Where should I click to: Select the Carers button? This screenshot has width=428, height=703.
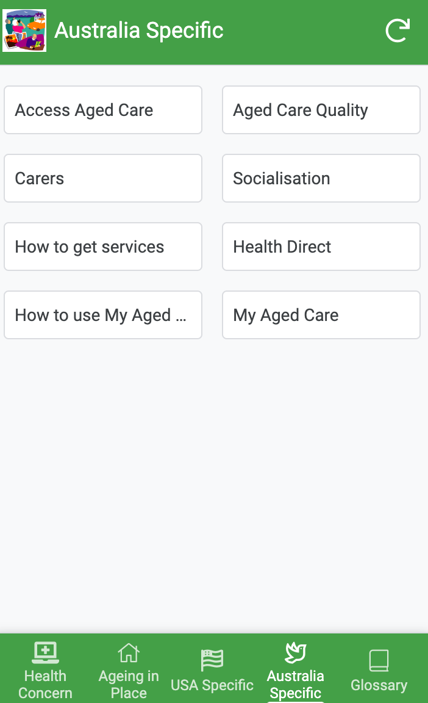tap(103, 178)
